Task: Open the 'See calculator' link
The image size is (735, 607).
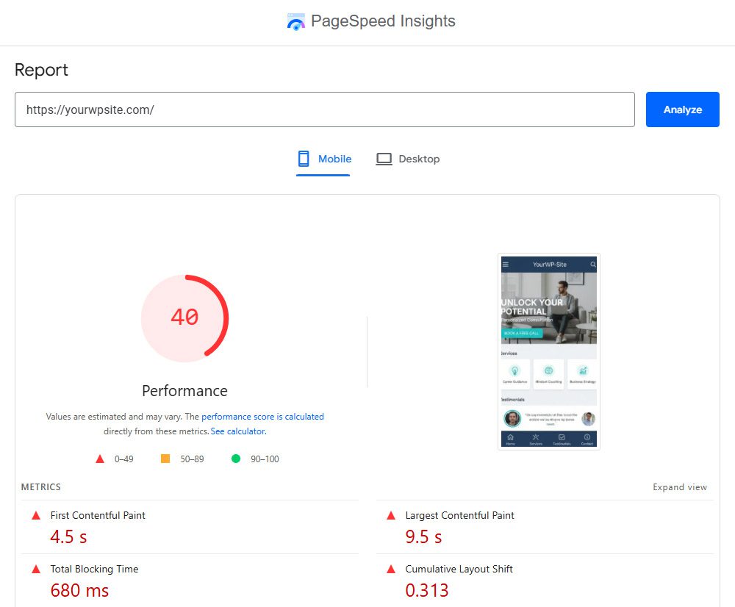Action: (x=238, y=431)
